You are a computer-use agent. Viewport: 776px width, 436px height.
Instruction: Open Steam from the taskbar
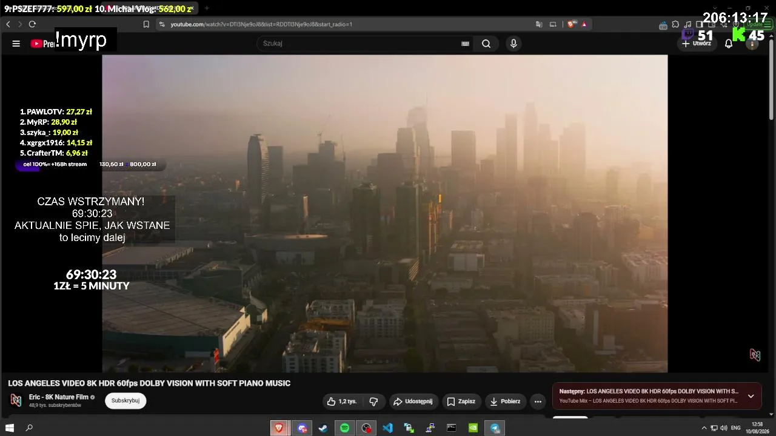323,428
